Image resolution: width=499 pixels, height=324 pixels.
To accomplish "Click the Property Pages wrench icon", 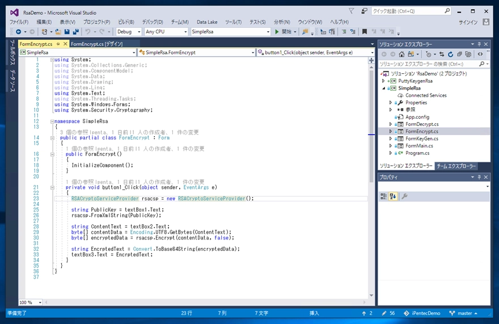I will pyautogui.click(x=404, y=196).
